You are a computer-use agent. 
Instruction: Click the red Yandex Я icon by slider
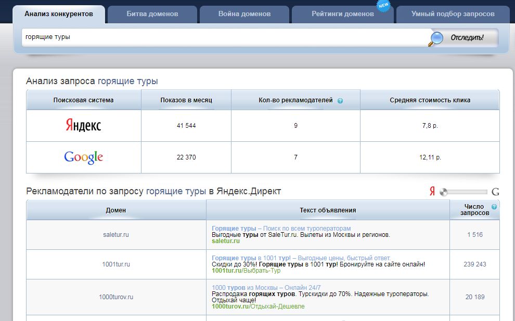(x=432, y=192)
